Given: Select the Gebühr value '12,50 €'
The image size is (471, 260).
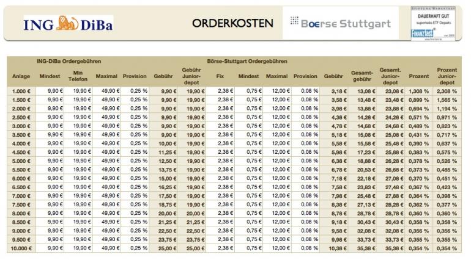Looking at the screenshot, I should 168,161.
